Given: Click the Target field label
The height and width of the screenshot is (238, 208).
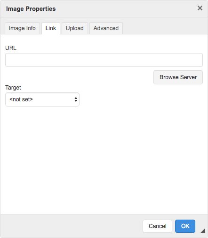Looking at the screenshot, I should 13,88.
